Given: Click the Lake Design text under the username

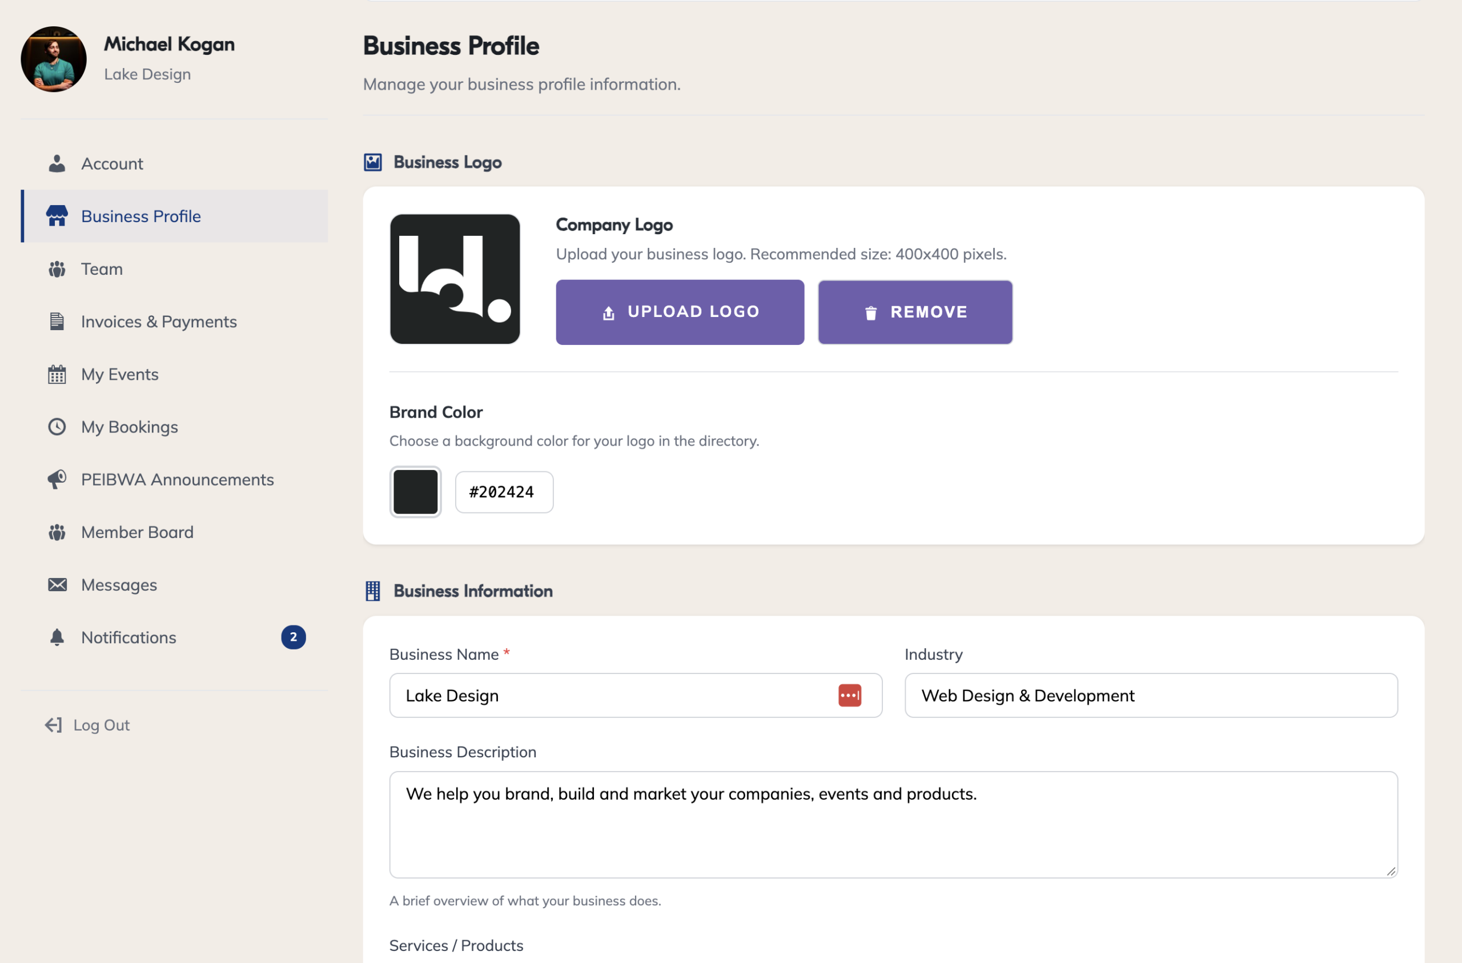Looking at the screenshot, I should click(x=147, y=74).
